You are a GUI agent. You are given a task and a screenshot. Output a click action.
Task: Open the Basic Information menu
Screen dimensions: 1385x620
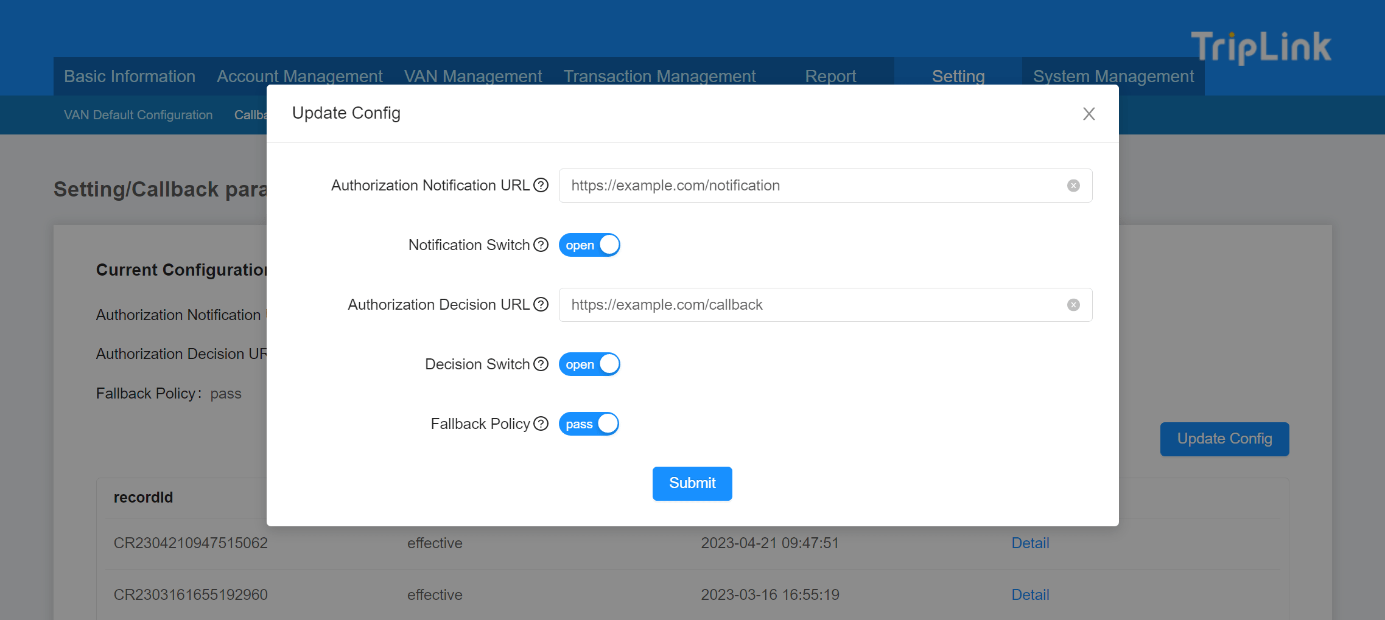130,76
